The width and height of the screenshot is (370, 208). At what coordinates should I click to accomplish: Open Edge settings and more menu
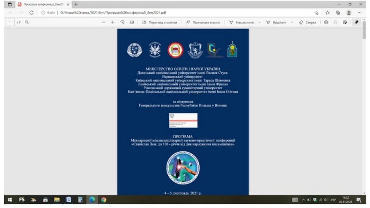click(x=359, y=13)
